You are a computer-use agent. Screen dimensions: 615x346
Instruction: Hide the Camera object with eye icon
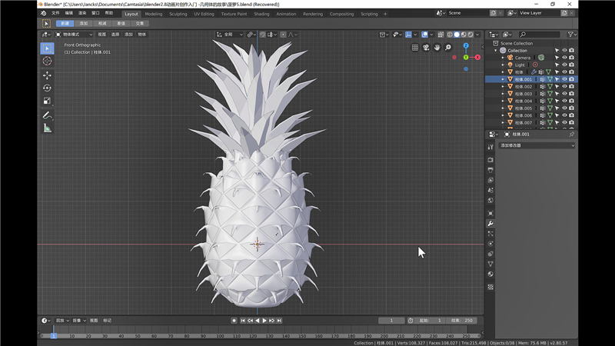click(564, 58)
